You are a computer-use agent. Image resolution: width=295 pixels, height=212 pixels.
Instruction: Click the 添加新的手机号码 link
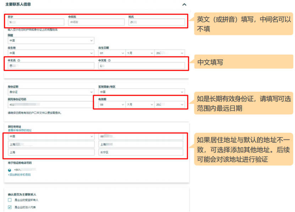tap(20, 174)
